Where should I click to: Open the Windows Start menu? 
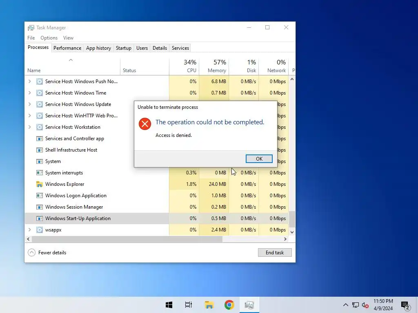pos(169,305)
